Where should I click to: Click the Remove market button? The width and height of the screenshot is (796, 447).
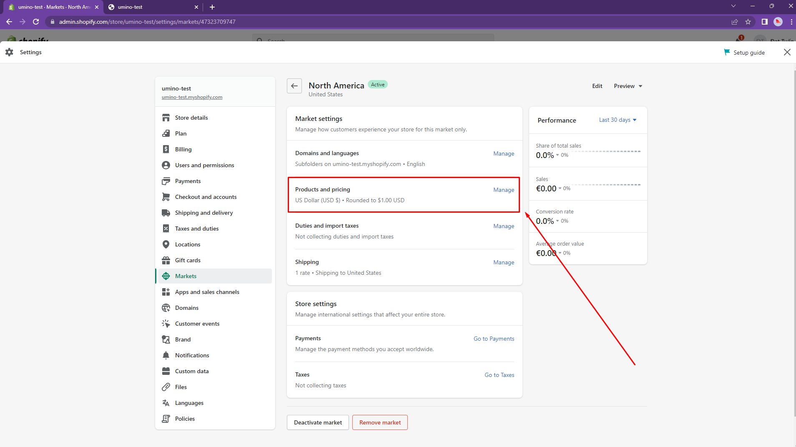[380, 422]
